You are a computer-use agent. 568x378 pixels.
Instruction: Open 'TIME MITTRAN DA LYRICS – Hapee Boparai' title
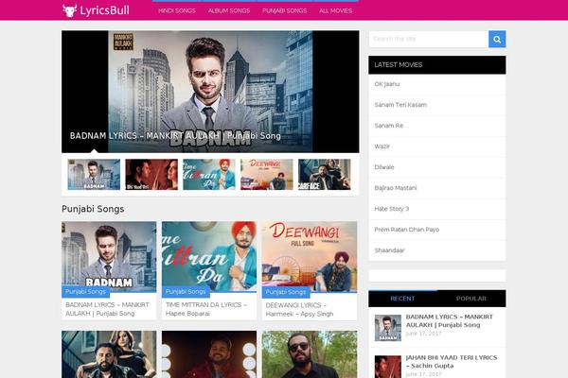pos(206,309)
